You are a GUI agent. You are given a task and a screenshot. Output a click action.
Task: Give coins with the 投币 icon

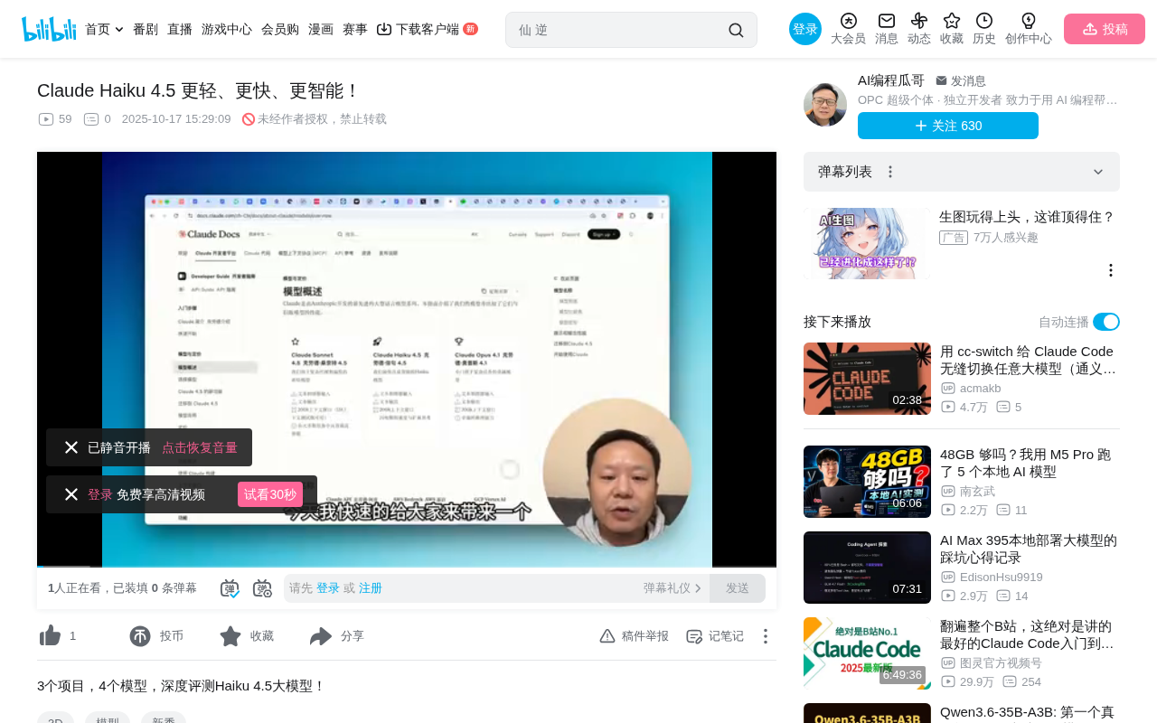pyautogui.click(x=140, y=636)
